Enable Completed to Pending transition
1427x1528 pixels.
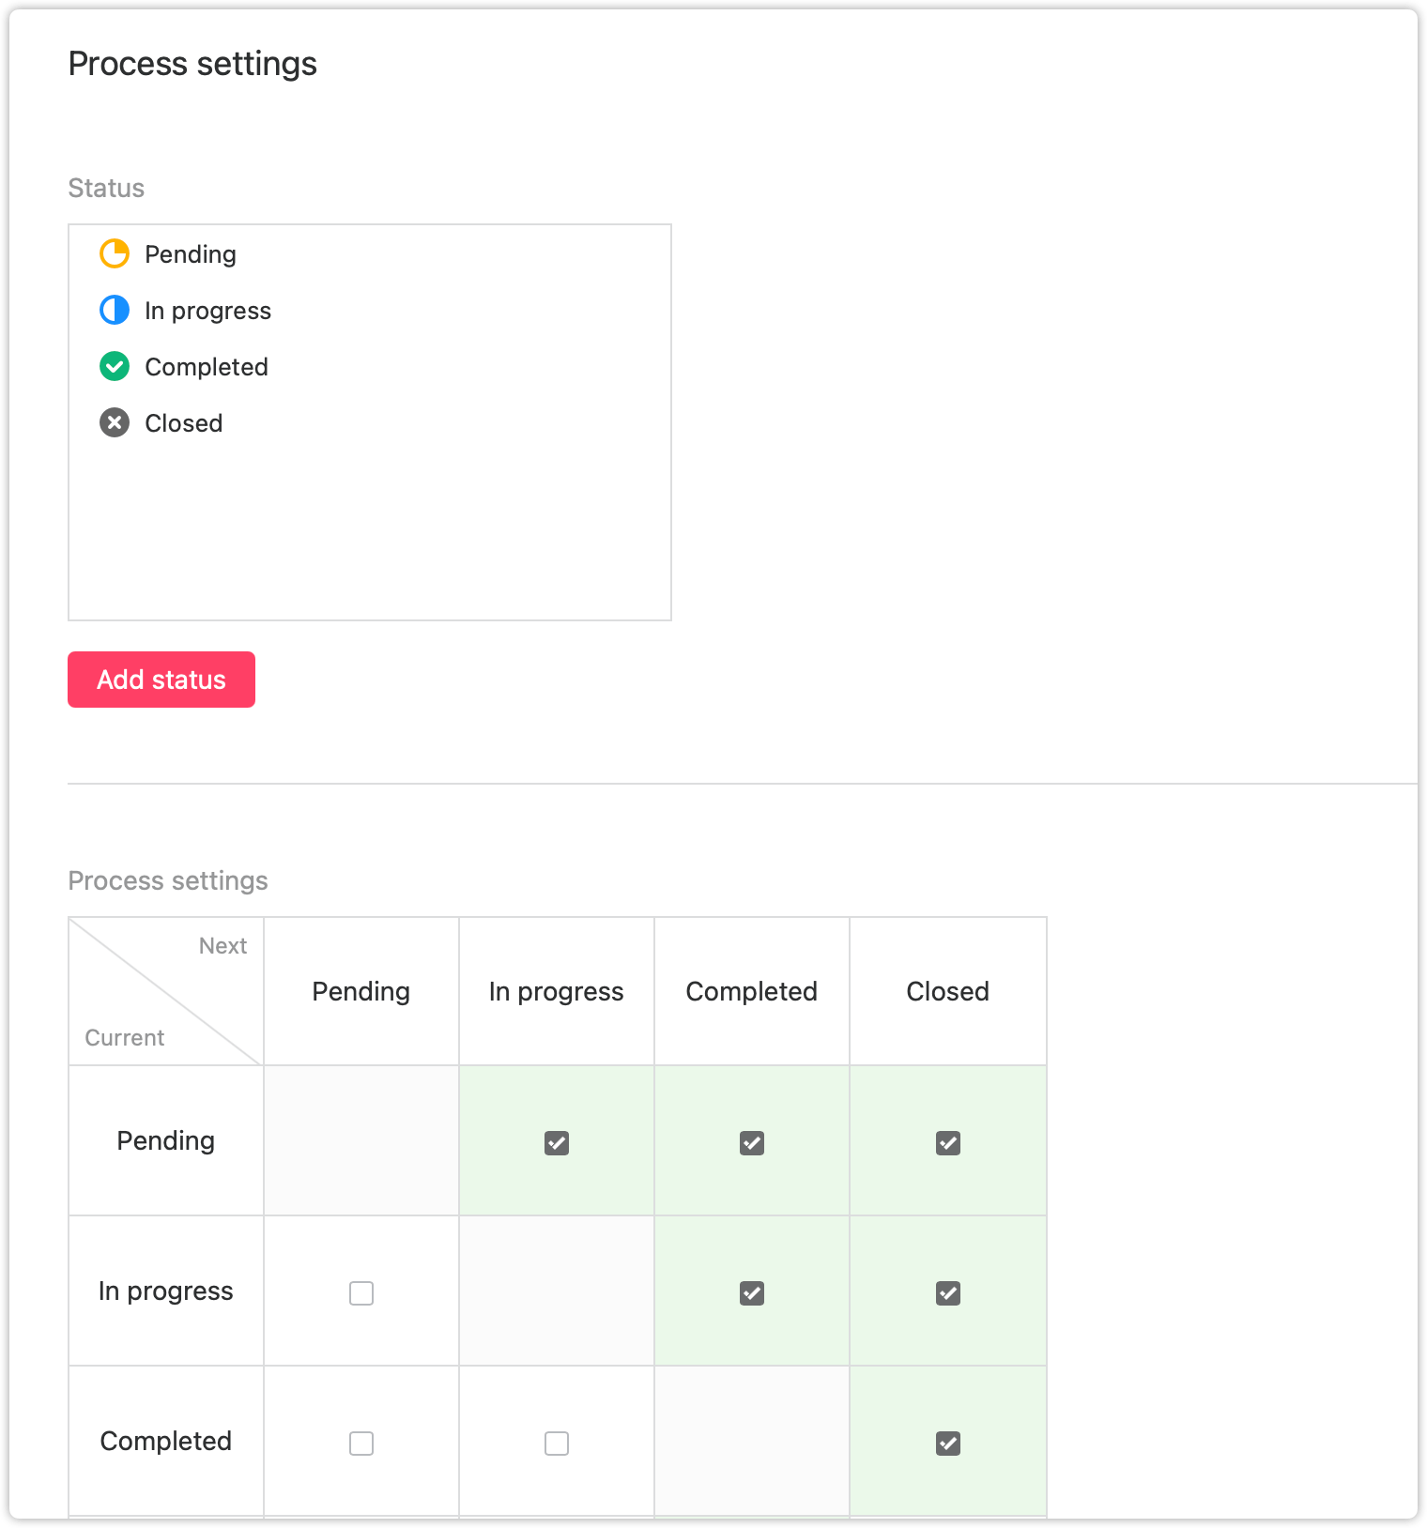coord(361,1444)
